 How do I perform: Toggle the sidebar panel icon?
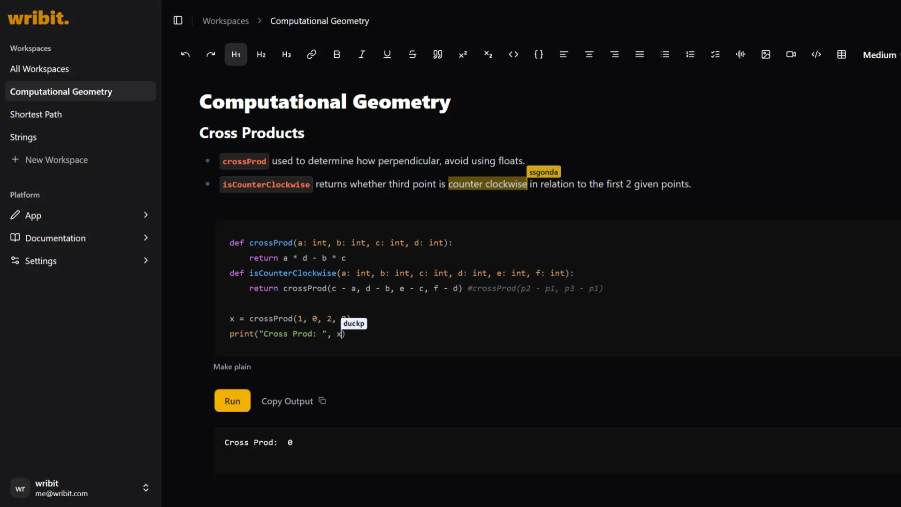(x=178, y=21)
